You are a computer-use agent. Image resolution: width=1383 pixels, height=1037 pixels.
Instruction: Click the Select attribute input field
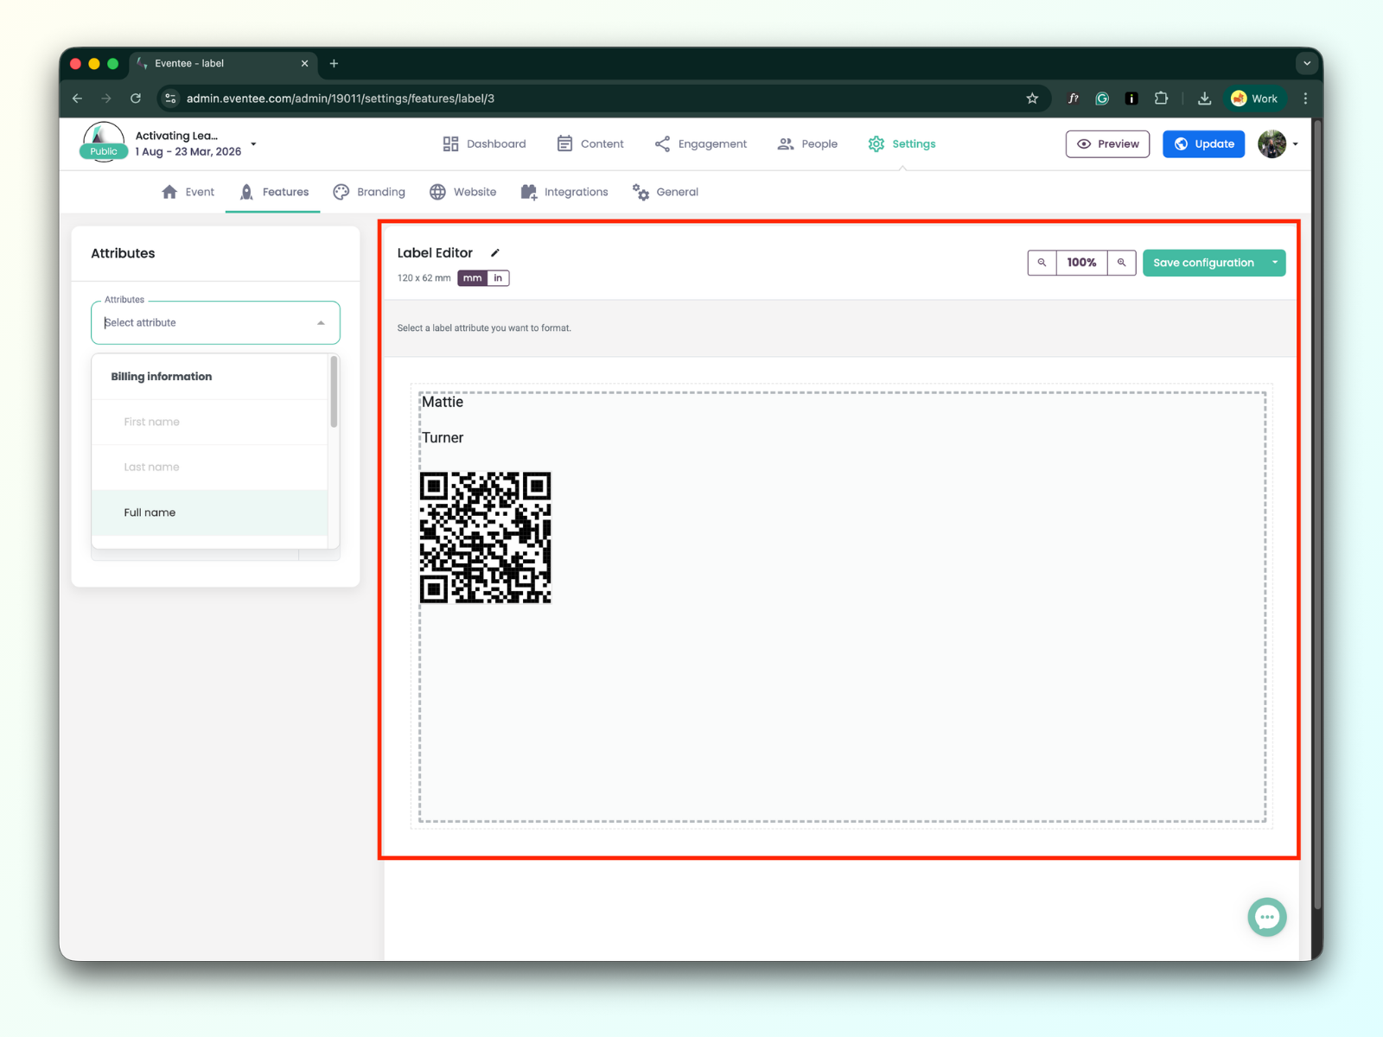click(207, 323)
